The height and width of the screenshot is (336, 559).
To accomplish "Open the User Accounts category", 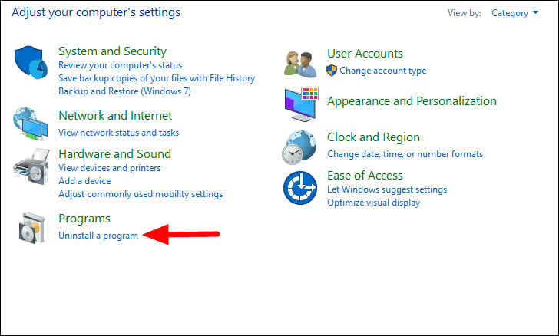I will [365, 54].
